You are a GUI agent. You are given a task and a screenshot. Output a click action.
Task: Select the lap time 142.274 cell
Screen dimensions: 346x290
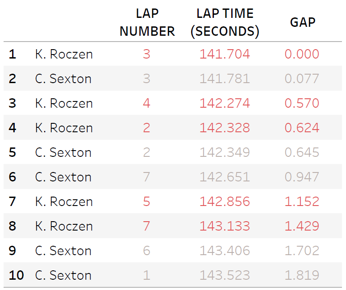tap(225, 104)
